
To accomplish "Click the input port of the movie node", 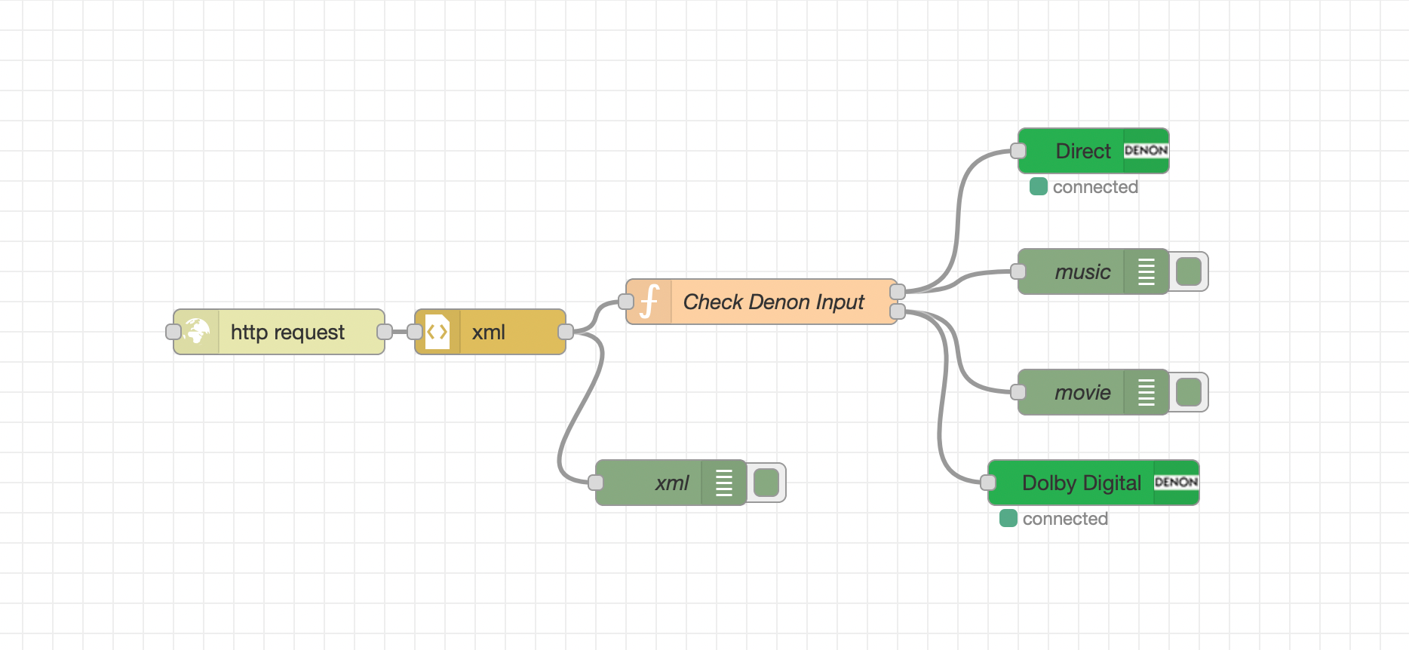I will [x=1018, y=392].
